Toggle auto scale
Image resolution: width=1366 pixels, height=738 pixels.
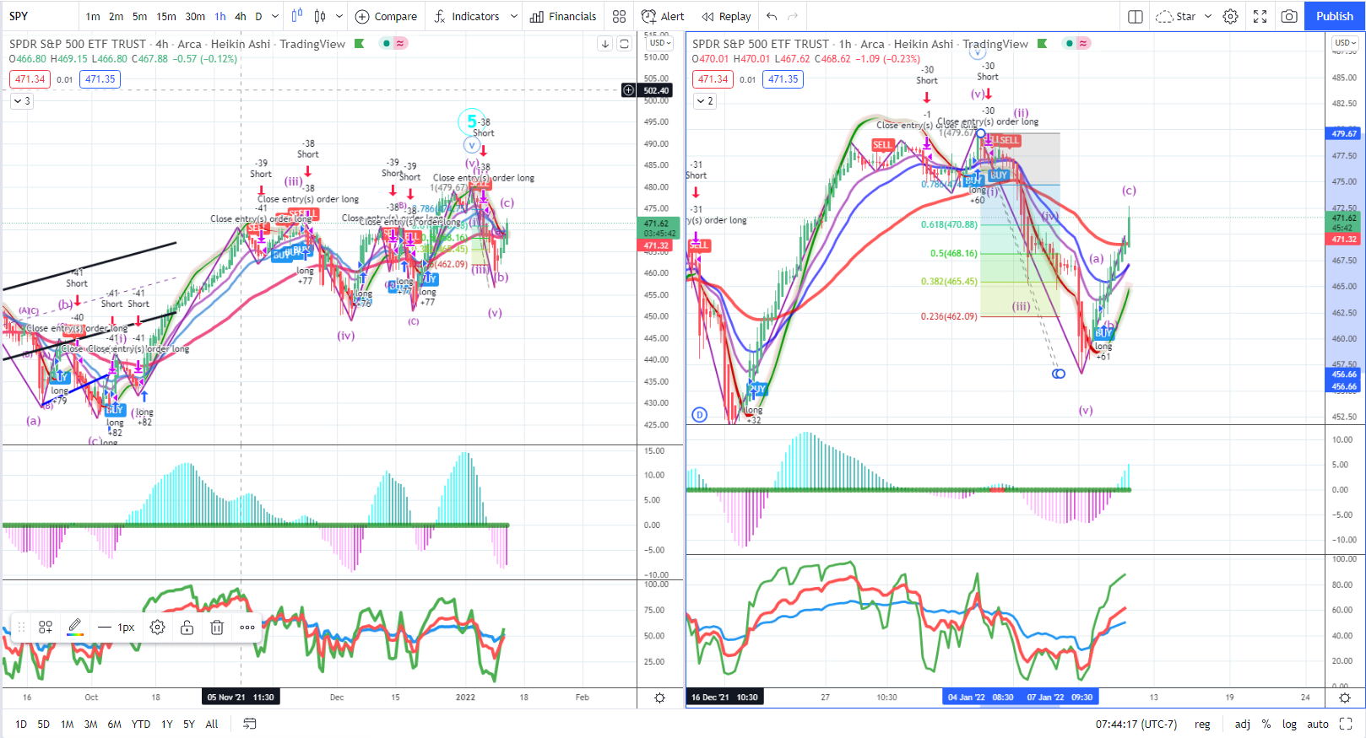(1318, 724)
